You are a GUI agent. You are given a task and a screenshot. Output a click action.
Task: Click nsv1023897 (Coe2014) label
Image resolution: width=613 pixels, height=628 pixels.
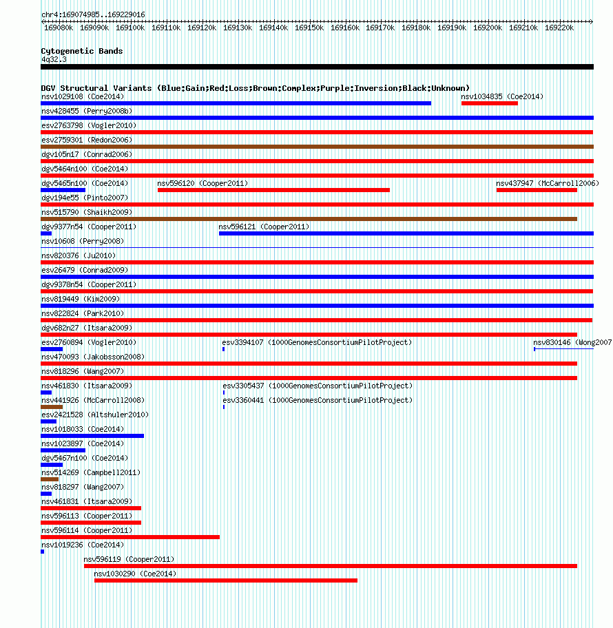click(x=83, y=443)
